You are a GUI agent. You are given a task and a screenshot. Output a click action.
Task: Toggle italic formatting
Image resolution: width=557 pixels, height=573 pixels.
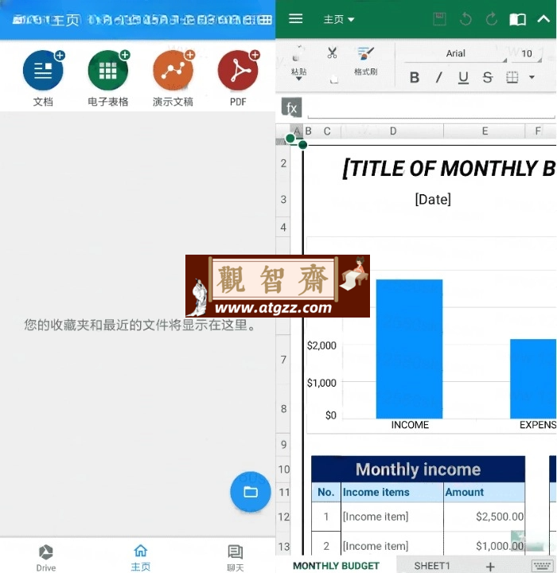[439, 77]
